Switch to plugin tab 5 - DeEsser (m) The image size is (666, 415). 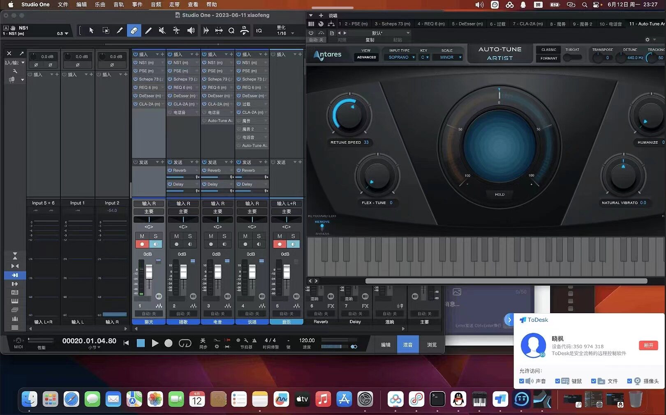(467, 24)
